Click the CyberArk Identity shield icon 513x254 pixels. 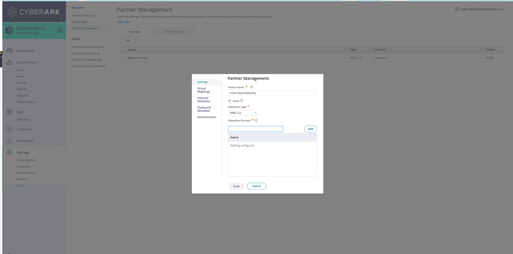coord(9,30)
